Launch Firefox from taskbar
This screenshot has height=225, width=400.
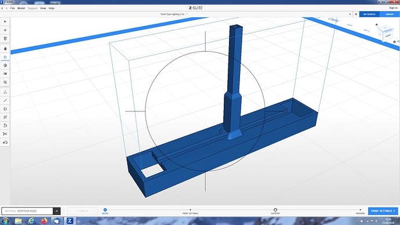click(44, 221)
